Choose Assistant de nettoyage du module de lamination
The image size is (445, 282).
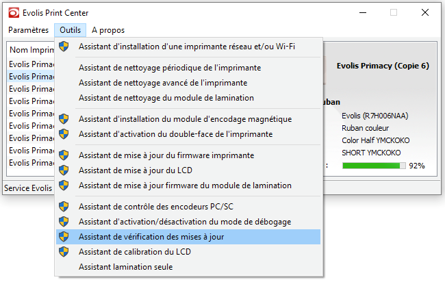tap(188, 98)
